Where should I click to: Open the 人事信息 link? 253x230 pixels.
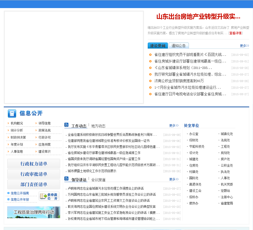(x=17, y=152)
